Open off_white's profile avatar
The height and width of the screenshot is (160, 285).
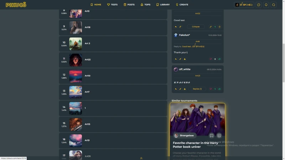click(x=176, y=69)
